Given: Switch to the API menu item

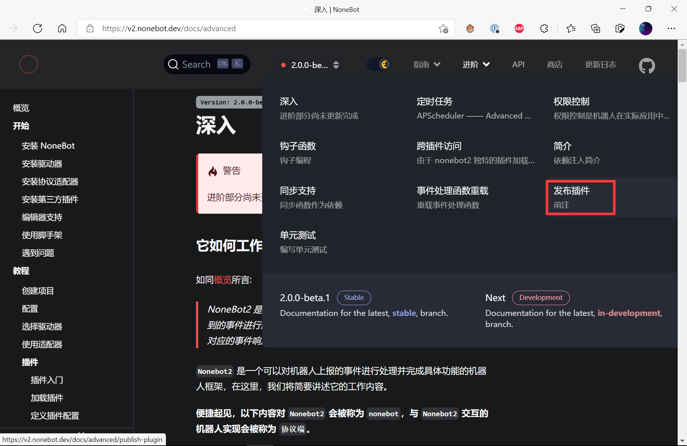Looking at the screenshot, I should pos(518,64).
